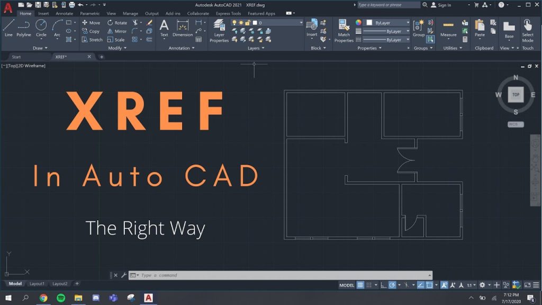Select the Offset tool icon
This screenshot has width=542, height=305.
coord(149,40)
